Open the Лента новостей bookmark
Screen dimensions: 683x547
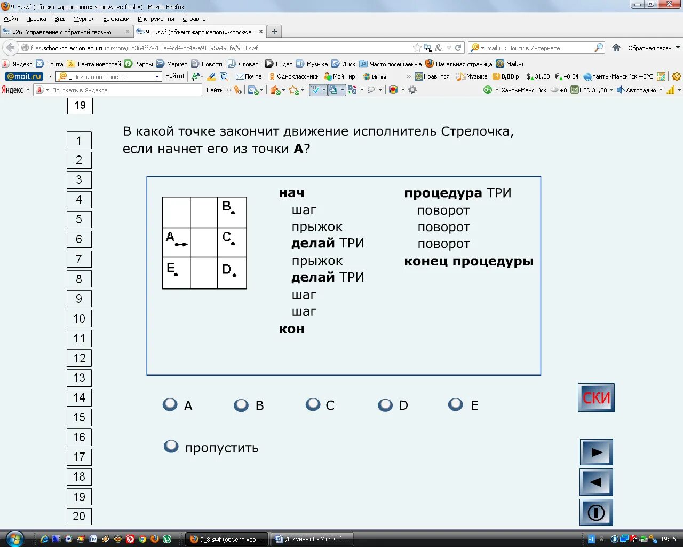(94, 64)
